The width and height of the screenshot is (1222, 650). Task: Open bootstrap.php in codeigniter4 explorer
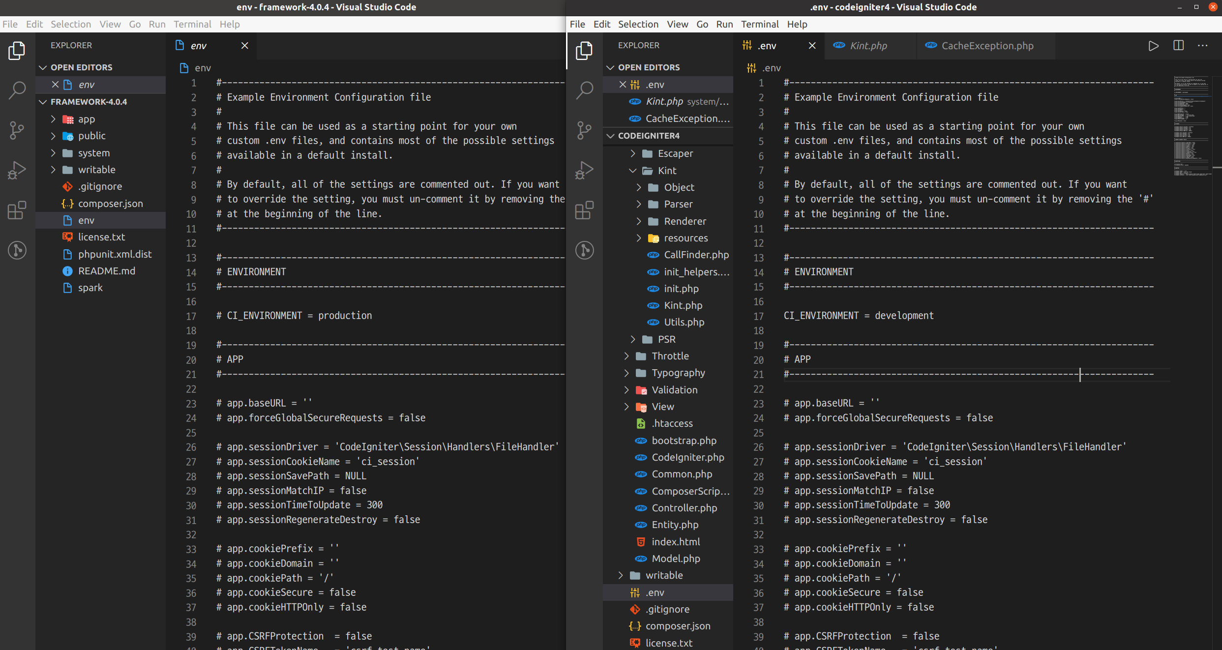[x=668, y=441]
